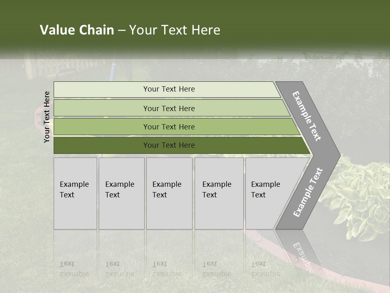390x293 pixels.
Task: Click the Value Chain slide title
Action: pos(130,30)
